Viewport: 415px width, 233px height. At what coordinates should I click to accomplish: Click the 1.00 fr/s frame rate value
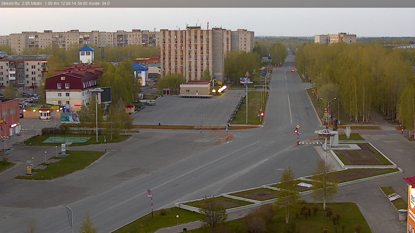point(52,4)
